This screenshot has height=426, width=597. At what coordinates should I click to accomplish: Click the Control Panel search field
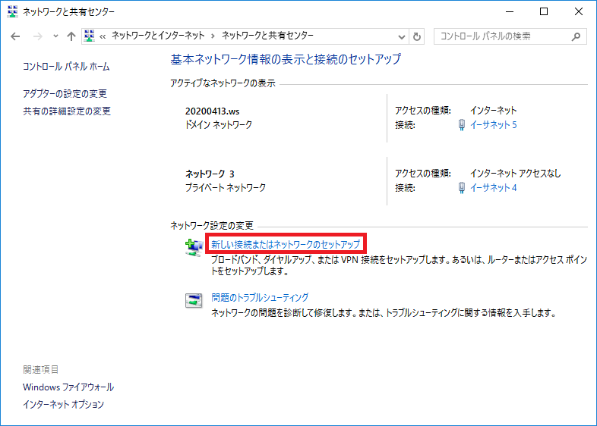[510, 36]
